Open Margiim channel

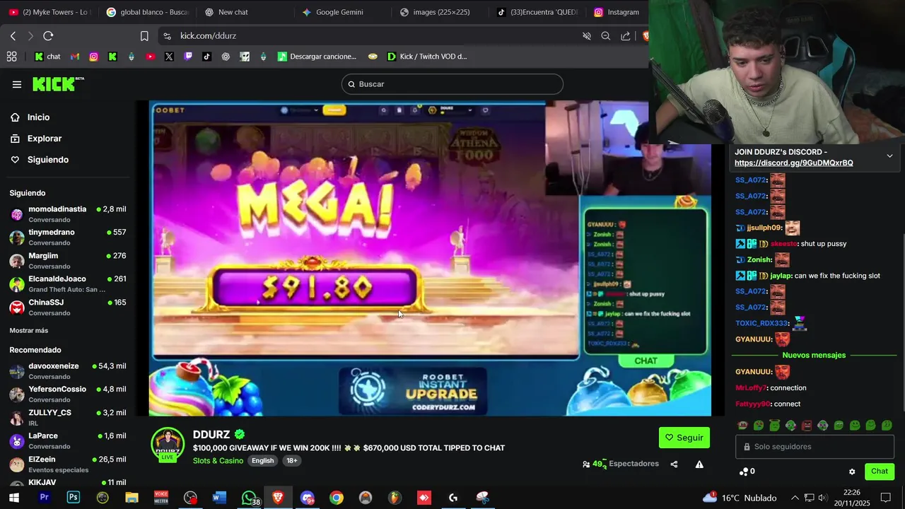click(68, 261)
